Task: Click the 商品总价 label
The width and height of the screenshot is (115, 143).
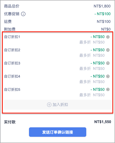Action: point(12,6)
